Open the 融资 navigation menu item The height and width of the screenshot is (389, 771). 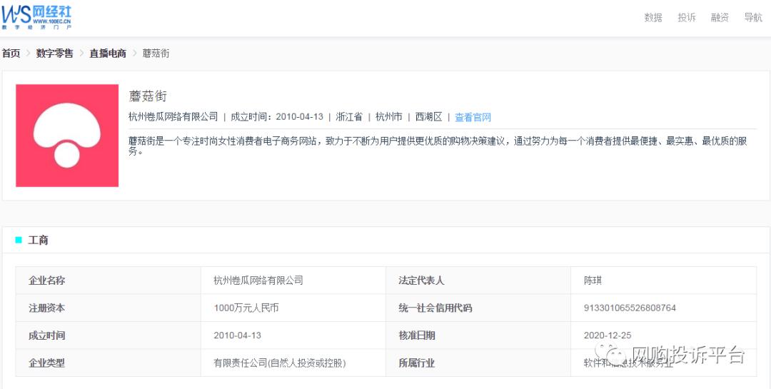(720, 18)
